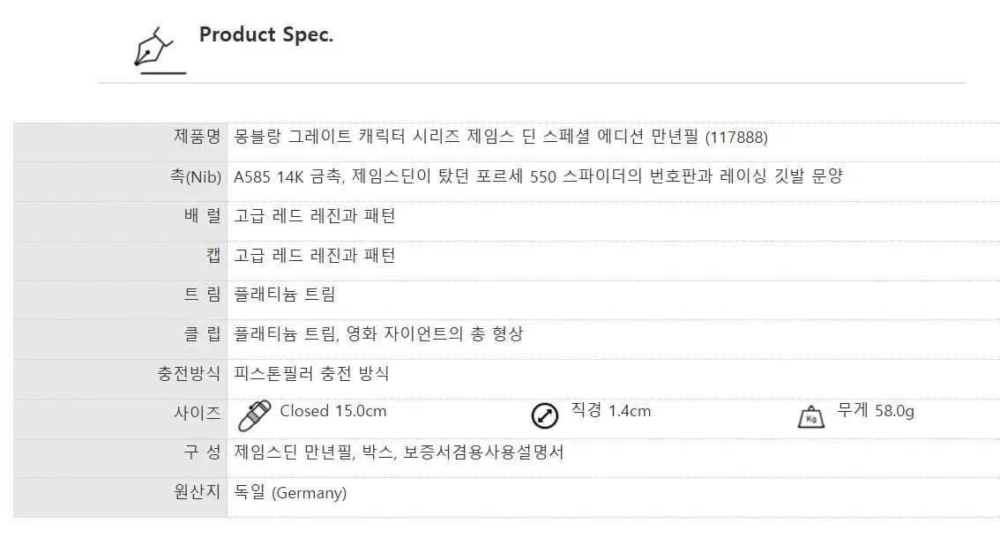Click the 원산지 row label

tap(197, 492)
